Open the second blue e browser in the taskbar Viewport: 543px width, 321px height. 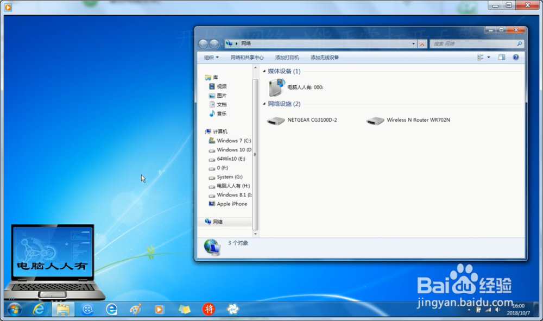111,309
